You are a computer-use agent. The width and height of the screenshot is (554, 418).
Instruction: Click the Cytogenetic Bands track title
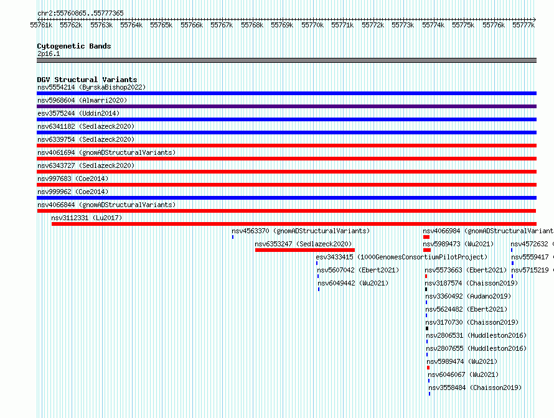[x=74, y=46]
